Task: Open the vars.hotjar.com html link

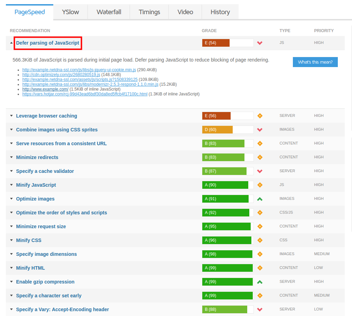Action: [85, 94]
